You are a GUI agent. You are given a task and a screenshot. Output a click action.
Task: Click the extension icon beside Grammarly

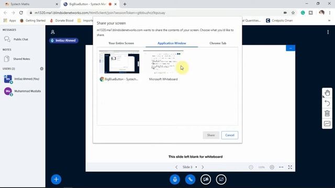click(x=311, y=13)
